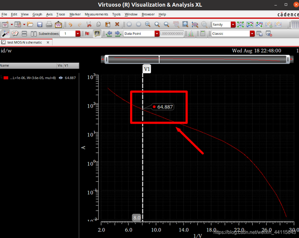Expand the family dropdown
Screen dimensions: 299x238
(x=233, y=24)
